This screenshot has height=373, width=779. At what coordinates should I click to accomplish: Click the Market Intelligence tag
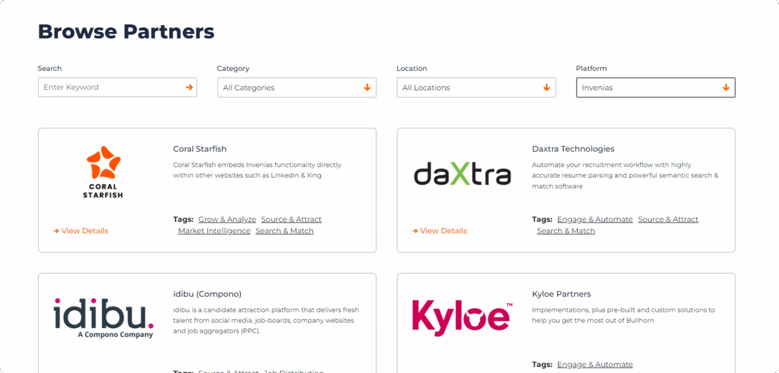214,231
